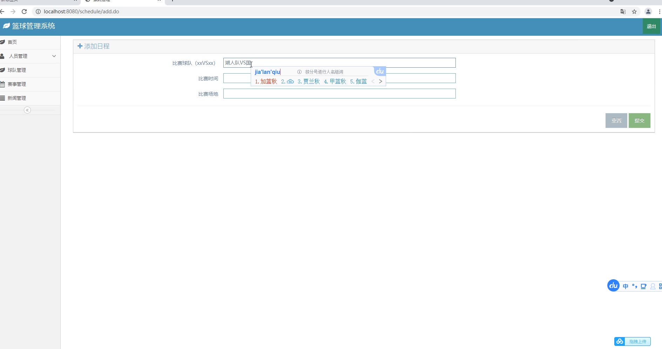Screen dimensions: 662x349
Task: Click the pinyin composition jia'lan'qiu
Action: pos(268,72)
